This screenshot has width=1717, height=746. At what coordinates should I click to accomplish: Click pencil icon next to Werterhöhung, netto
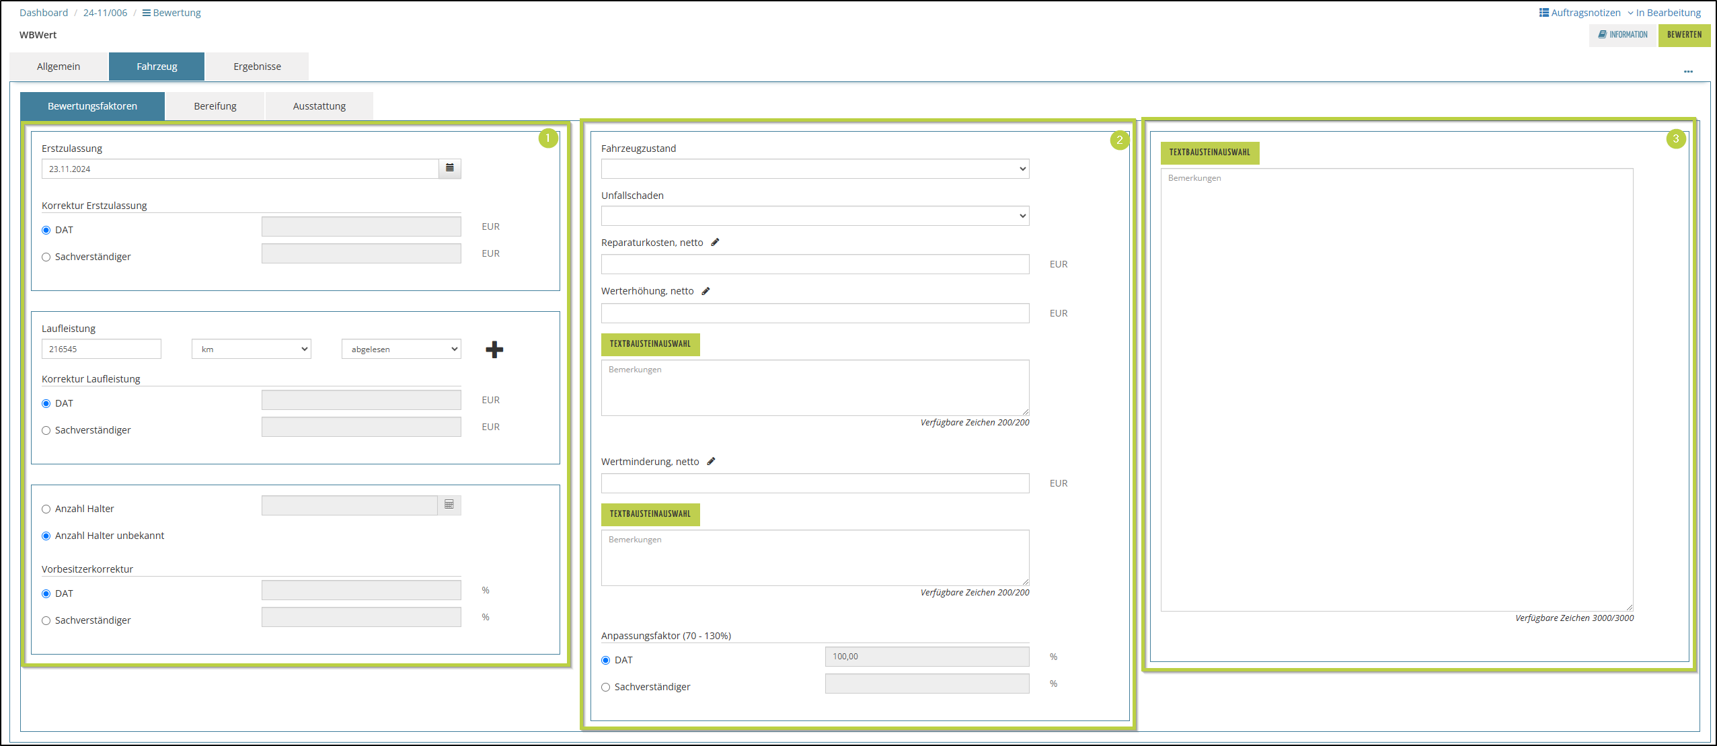[x=705, y=291]
